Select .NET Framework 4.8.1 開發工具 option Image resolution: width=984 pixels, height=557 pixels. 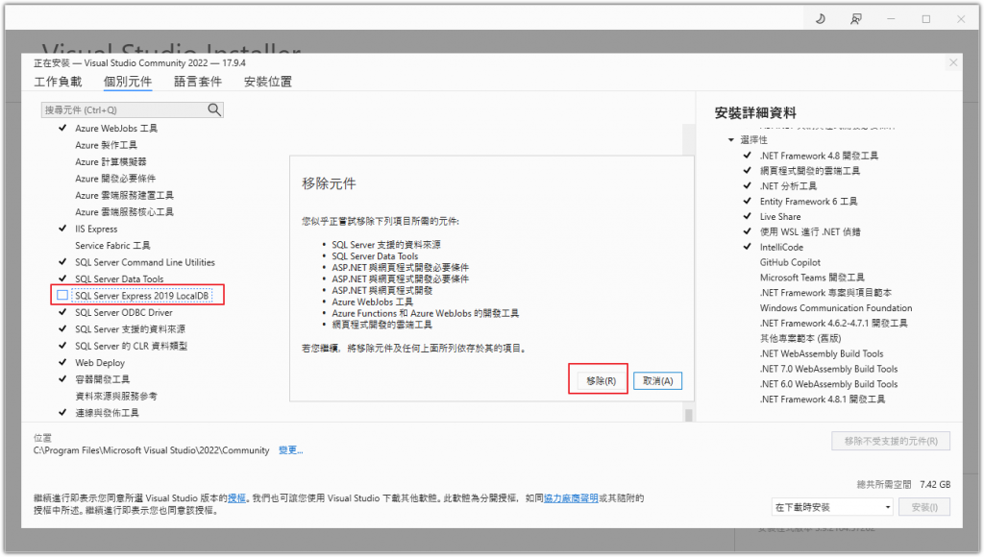coord(823,399)
